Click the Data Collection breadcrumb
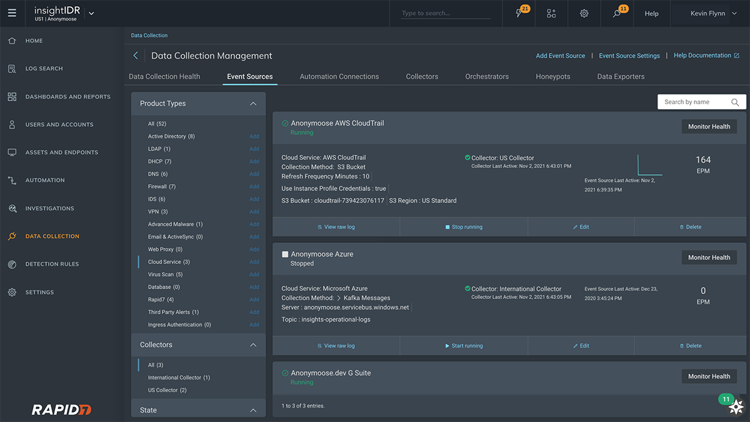 (x=149, y=36)
